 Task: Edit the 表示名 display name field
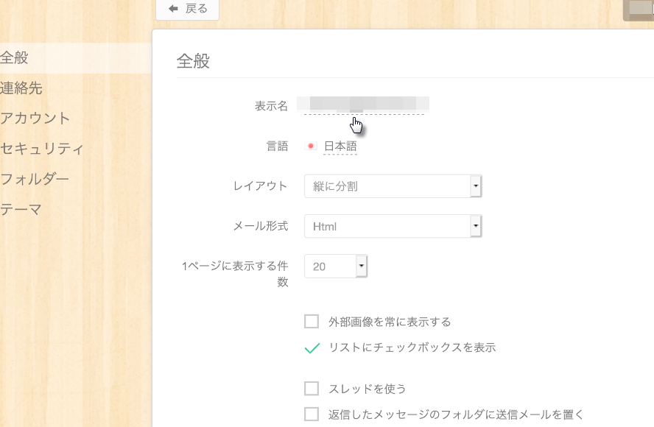click(363, 105)
